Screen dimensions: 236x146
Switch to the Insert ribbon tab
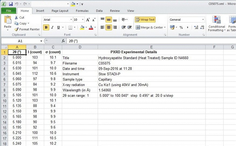(40, 11)
